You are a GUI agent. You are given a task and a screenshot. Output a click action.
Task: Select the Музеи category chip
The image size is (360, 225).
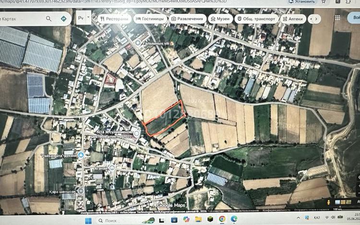[220, 19]
